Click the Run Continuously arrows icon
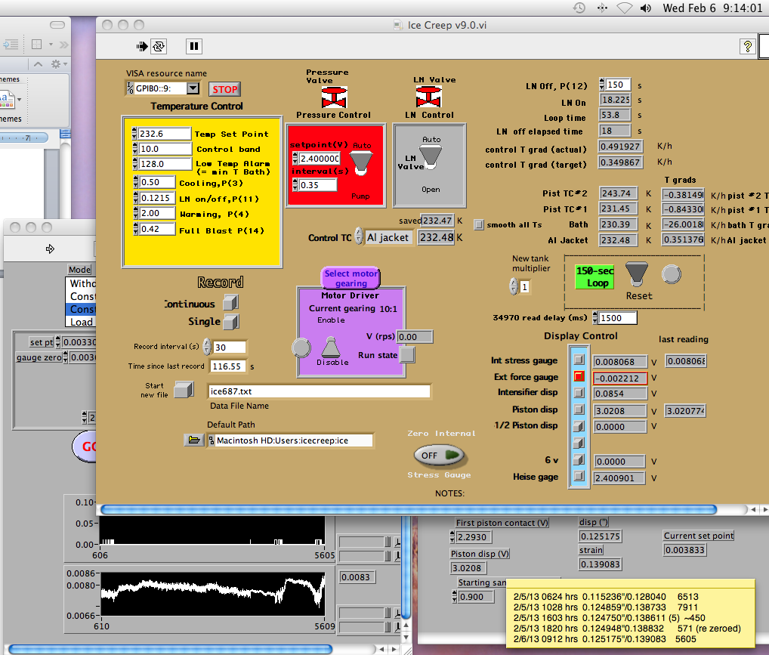This screenshot has width=769, height=655. click(x=159, y=46)
